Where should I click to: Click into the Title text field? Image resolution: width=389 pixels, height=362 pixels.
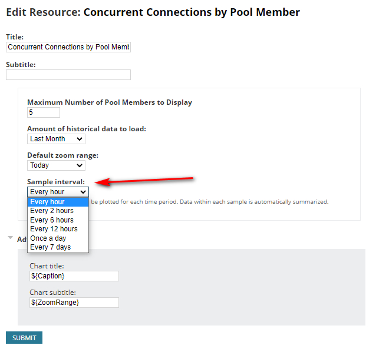(x=68, y=47)
